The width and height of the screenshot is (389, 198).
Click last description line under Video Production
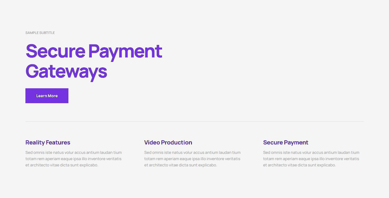(180, 165)
